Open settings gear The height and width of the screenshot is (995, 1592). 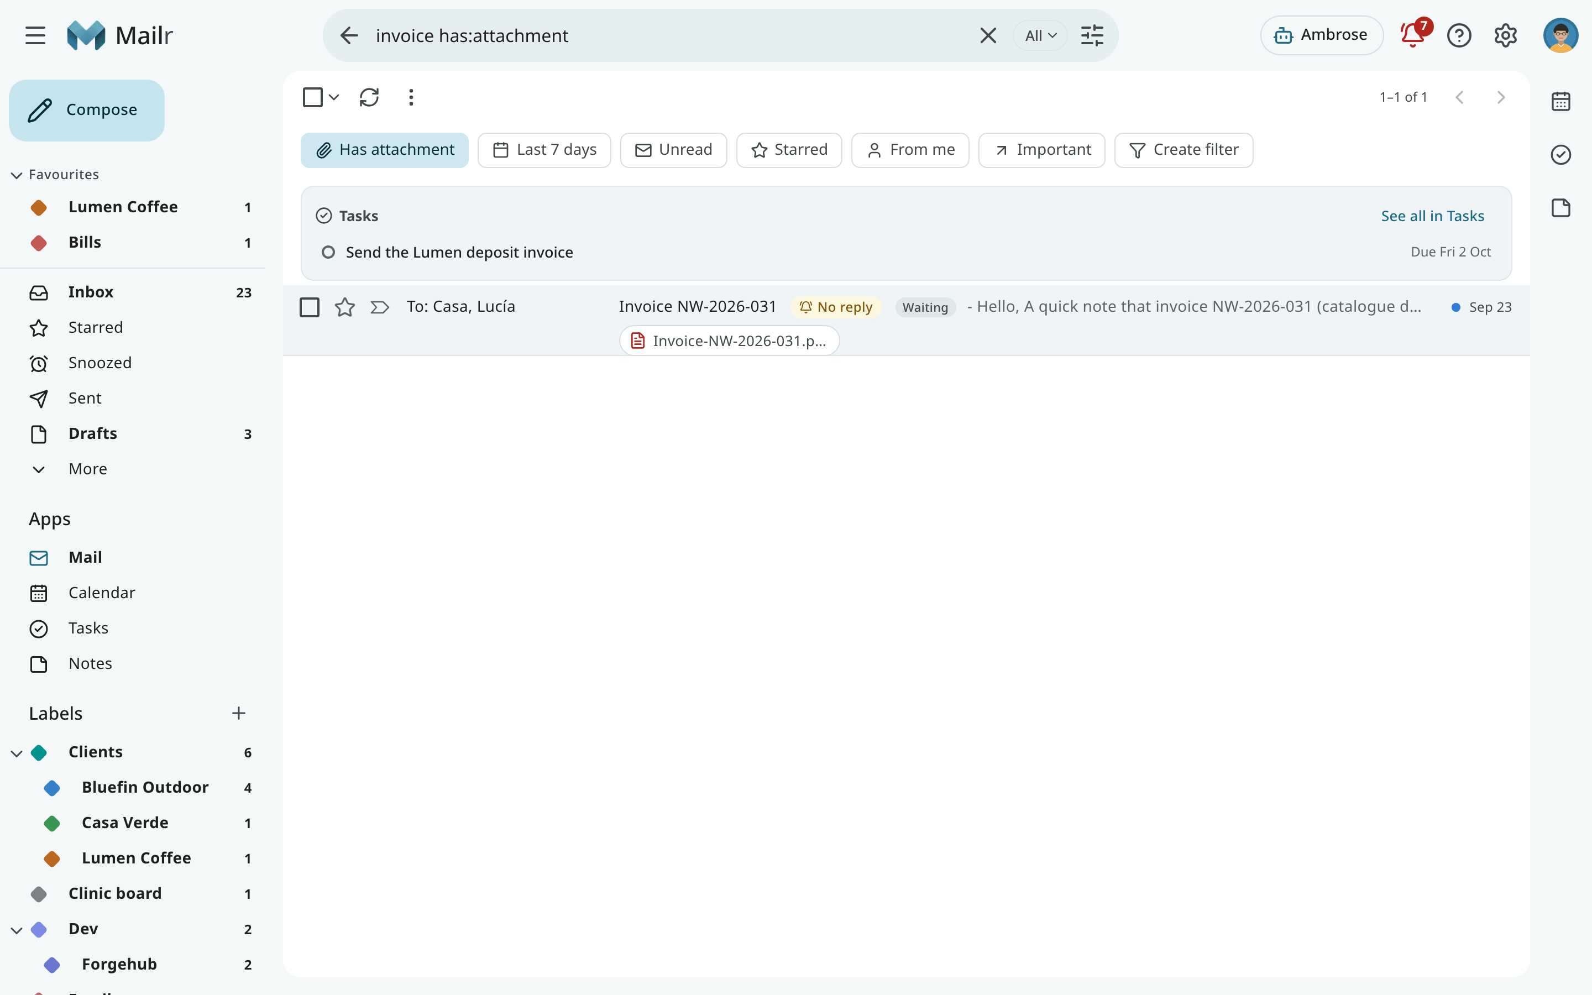pos(1505,35)
